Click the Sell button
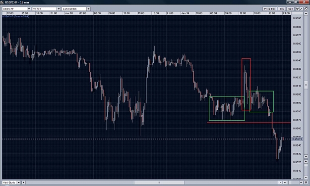The image size is (310, 186). 291,9
